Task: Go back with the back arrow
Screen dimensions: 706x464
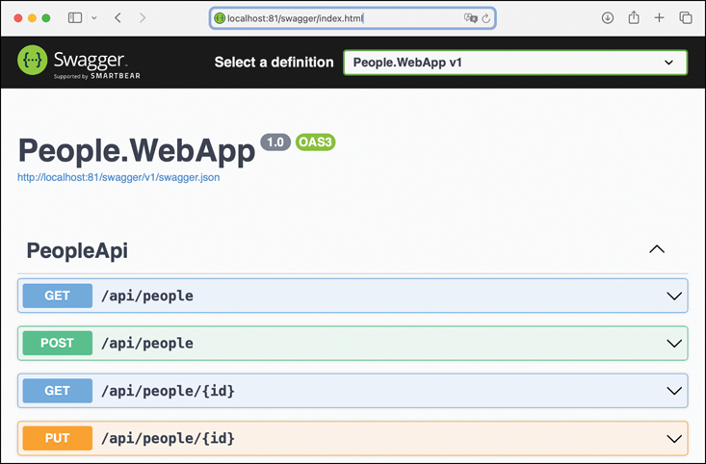Action: pos(118,18)
